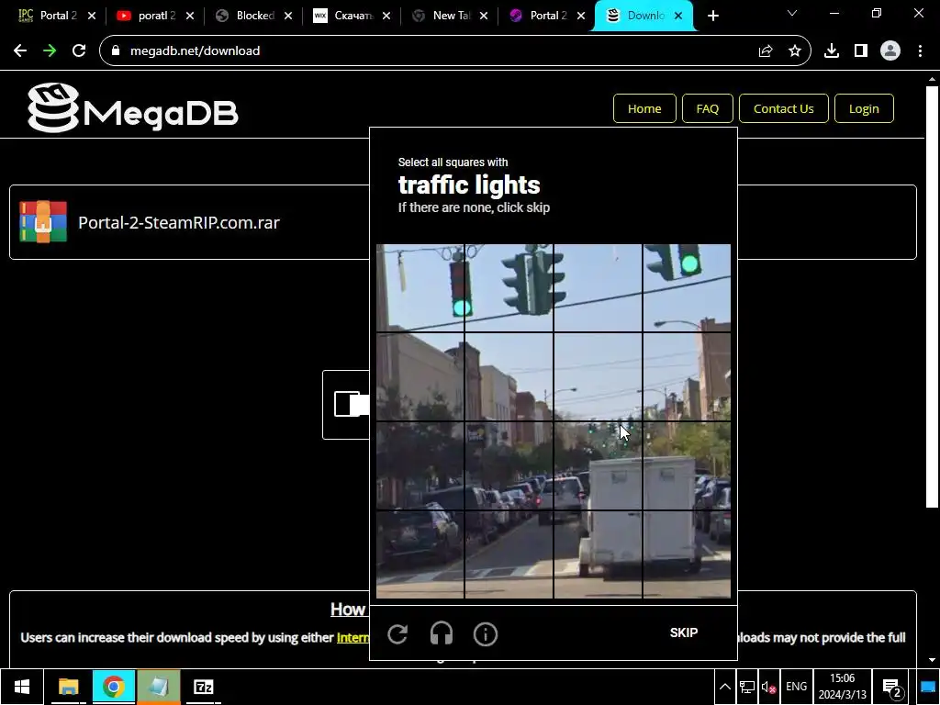View site info via lock icon
The height and width of the screenshot is (705, 940).
116,50
